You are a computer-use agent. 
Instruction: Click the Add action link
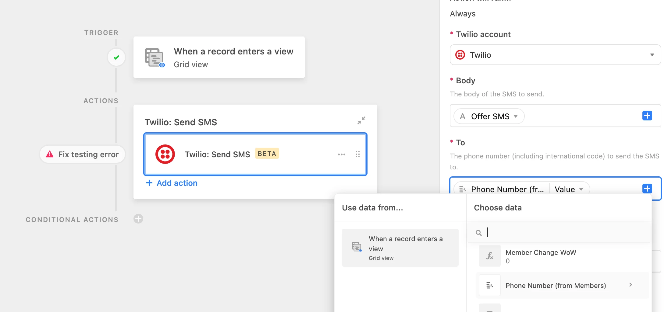172,183
